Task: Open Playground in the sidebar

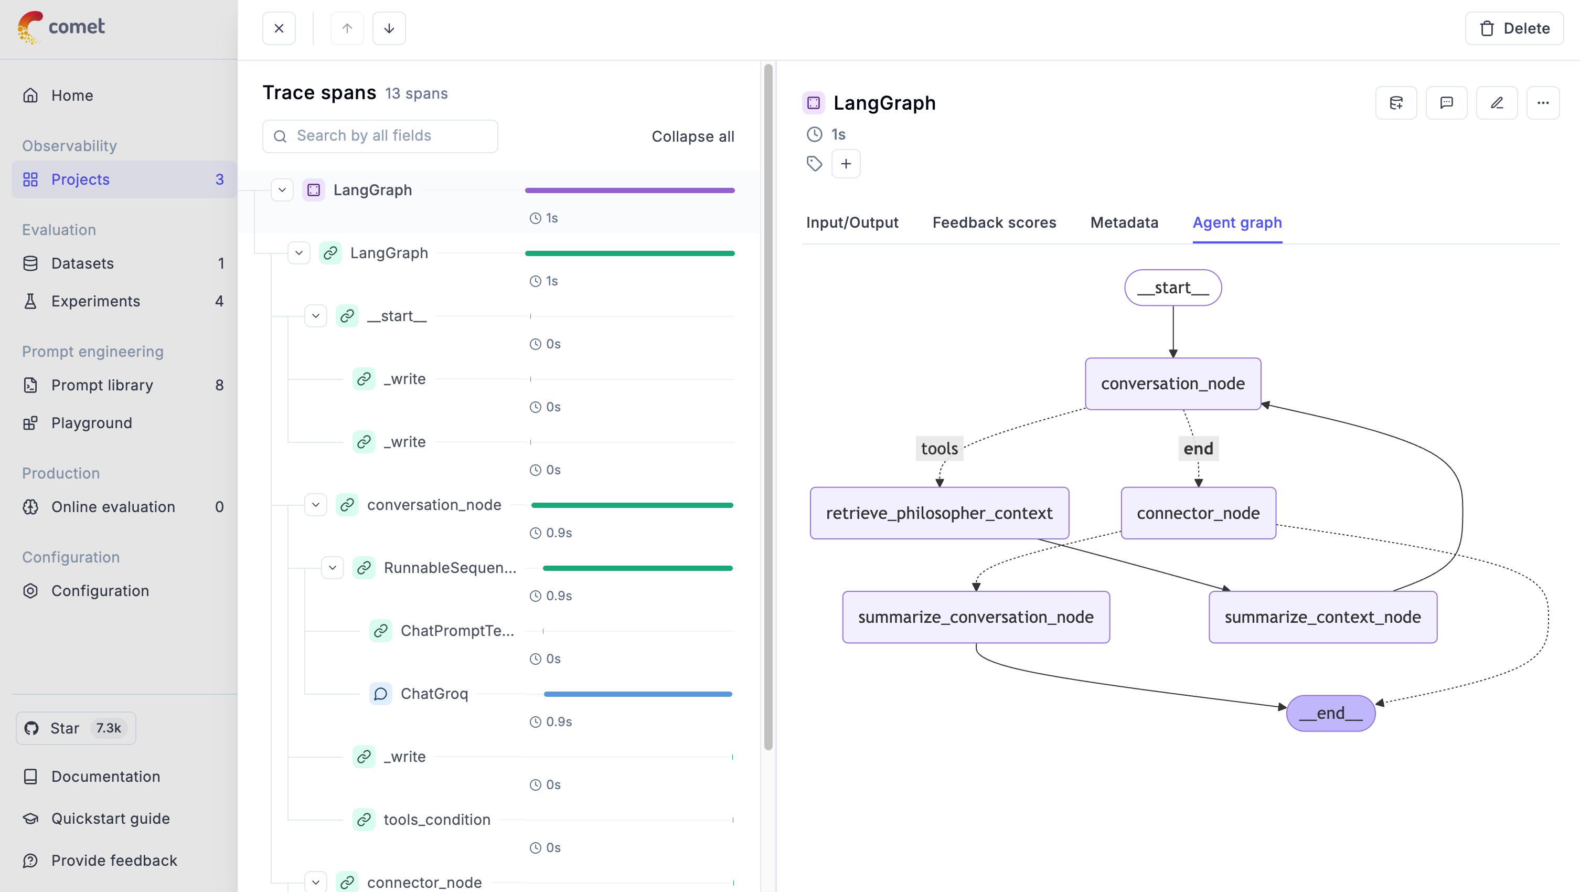Action: pyautogui.click(x=91, y=423)
